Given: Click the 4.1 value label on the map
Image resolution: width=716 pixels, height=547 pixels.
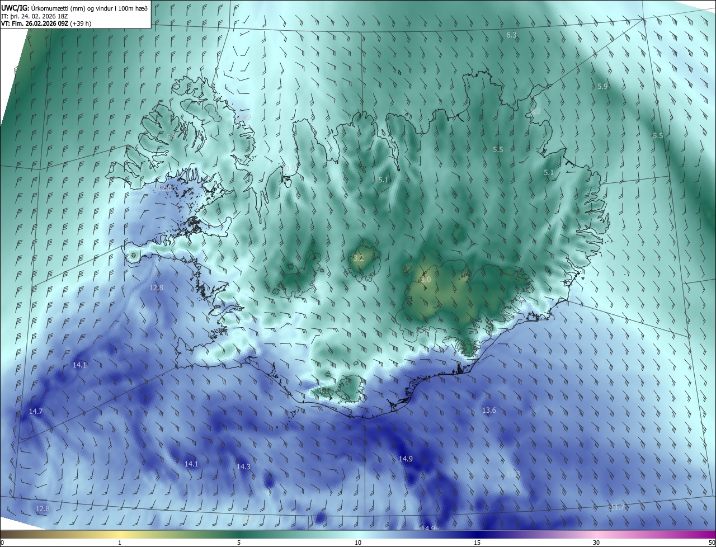Looking at the screenshot, I should pyautogui.click(x=324, y=390).
